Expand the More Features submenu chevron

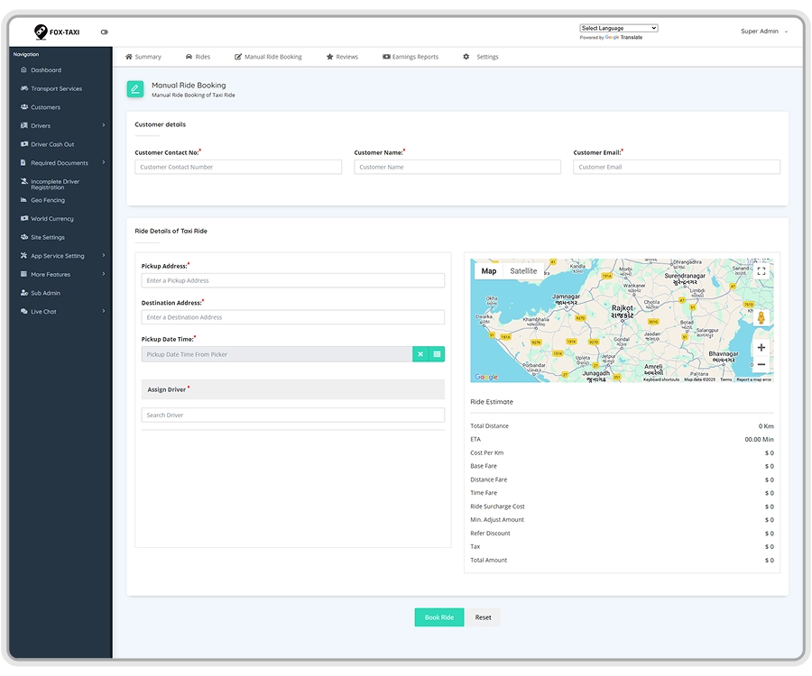104,274
